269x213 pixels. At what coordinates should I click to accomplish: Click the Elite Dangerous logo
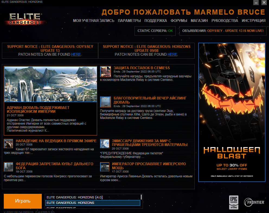[x=25, y=19]
